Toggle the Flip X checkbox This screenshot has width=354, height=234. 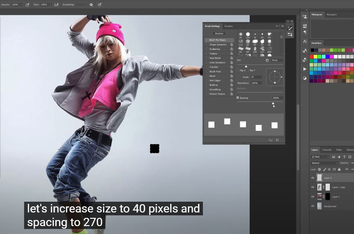point(238,70)
